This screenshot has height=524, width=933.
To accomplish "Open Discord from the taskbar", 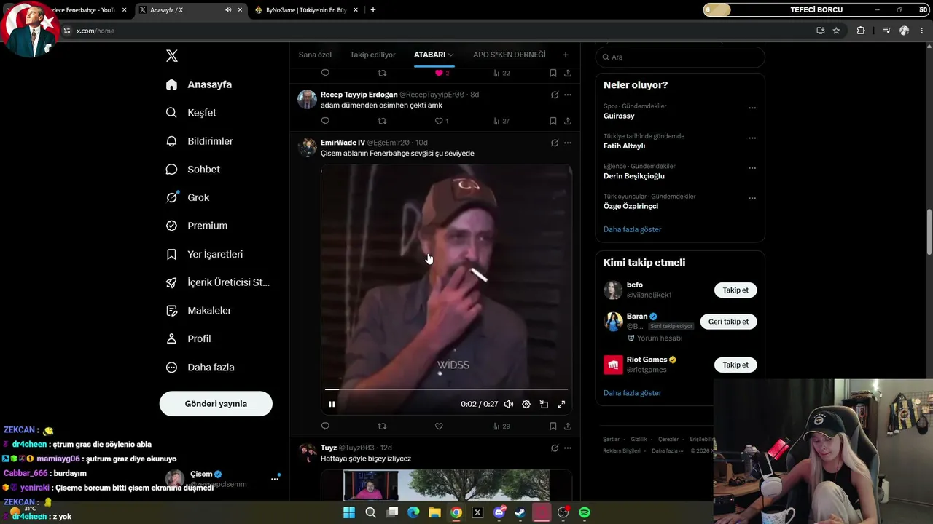I will [499, 512].
